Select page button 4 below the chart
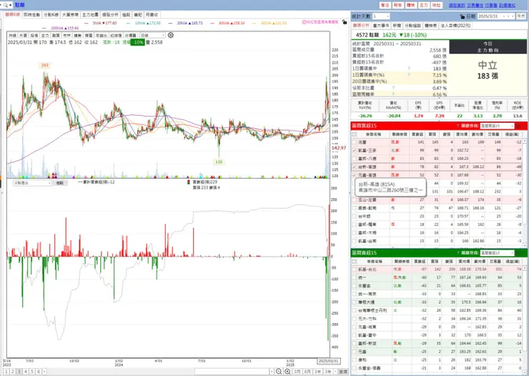529x376 pixels. tap(26, 371)
